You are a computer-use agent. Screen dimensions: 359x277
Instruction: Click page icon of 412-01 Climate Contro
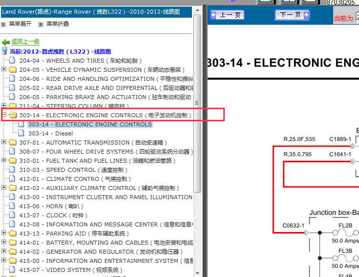(12, 179)
